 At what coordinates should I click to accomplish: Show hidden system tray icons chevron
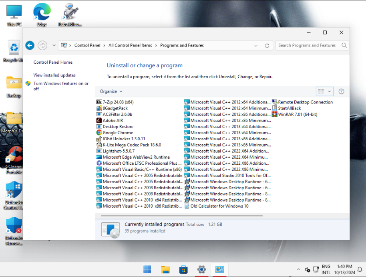click(x=299, y=269)
